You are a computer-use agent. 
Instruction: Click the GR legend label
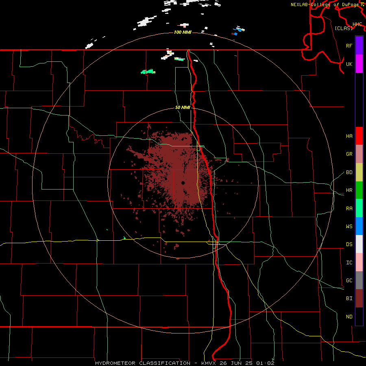pyautogui.click(x=349, y=154)
